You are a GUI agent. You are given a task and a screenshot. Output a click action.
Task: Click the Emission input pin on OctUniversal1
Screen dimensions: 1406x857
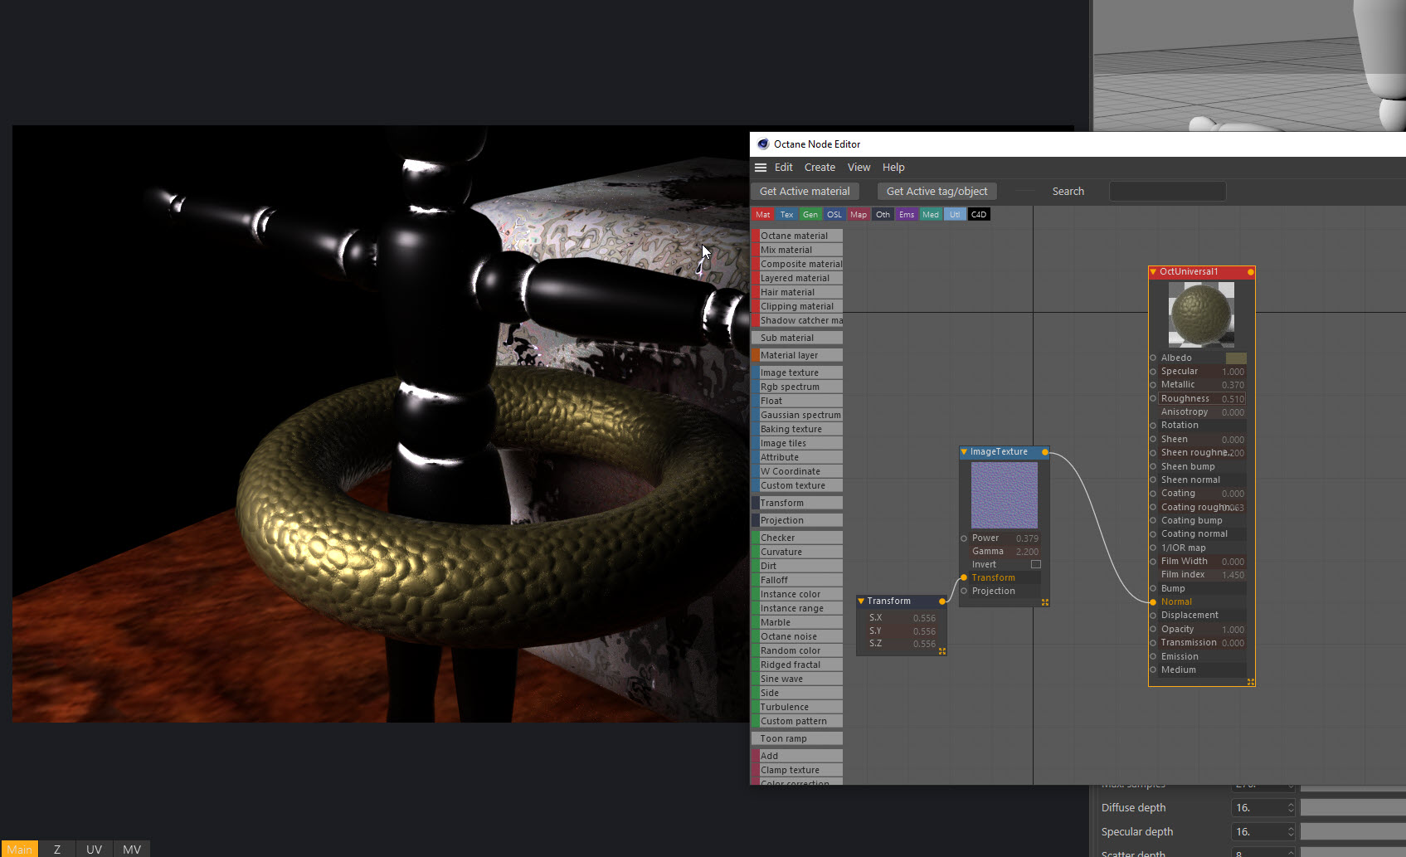1153,657
